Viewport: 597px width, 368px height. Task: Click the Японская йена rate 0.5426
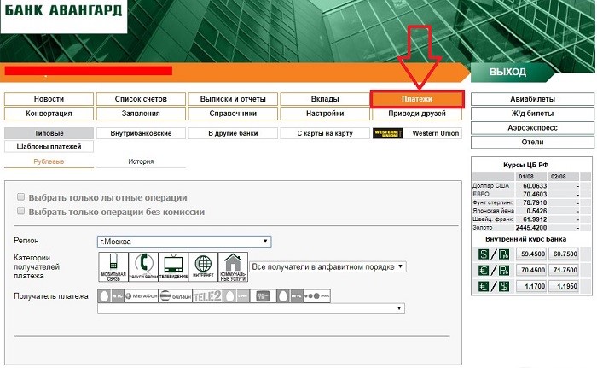[536, 211]
